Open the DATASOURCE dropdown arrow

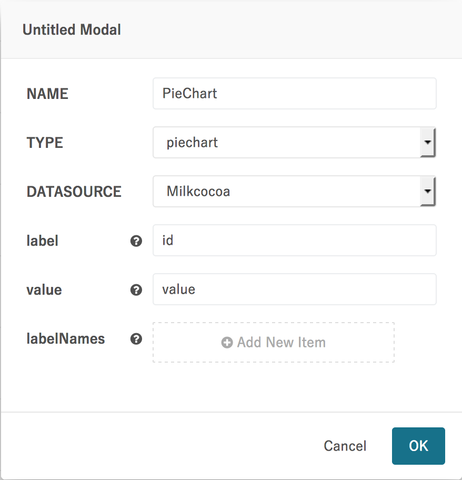[x=428, y=192]
